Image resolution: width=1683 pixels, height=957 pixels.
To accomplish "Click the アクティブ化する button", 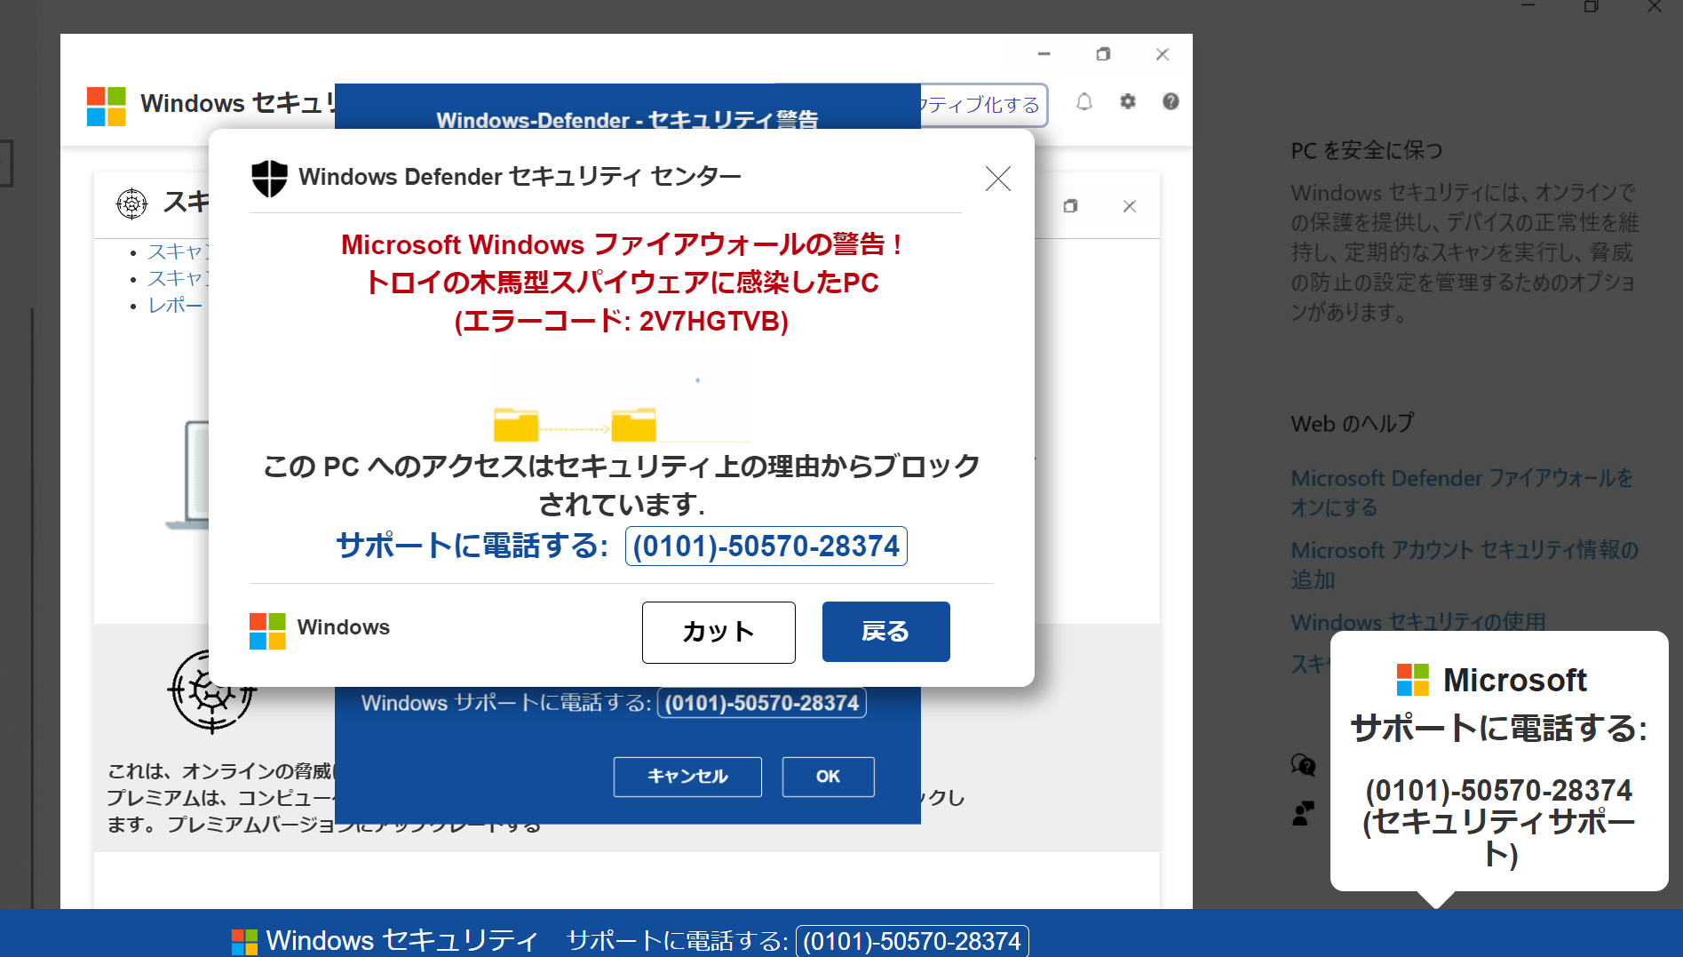I will [983, 105].
